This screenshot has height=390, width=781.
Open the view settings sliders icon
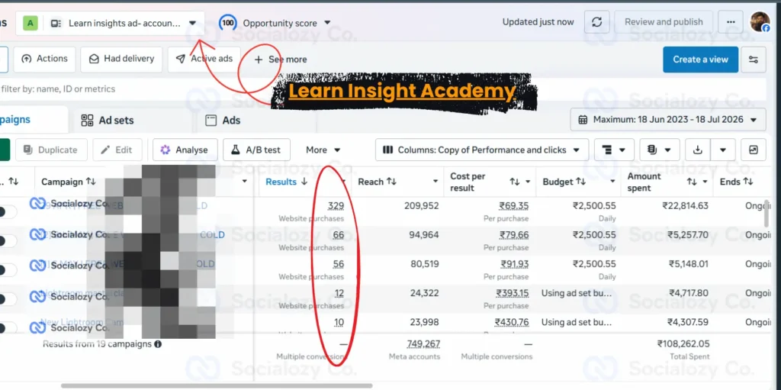(x=754, y=60)
